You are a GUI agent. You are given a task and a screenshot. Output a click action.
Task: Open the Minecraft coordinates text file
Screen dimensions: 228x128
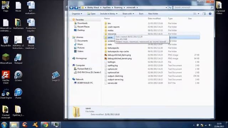6,25
